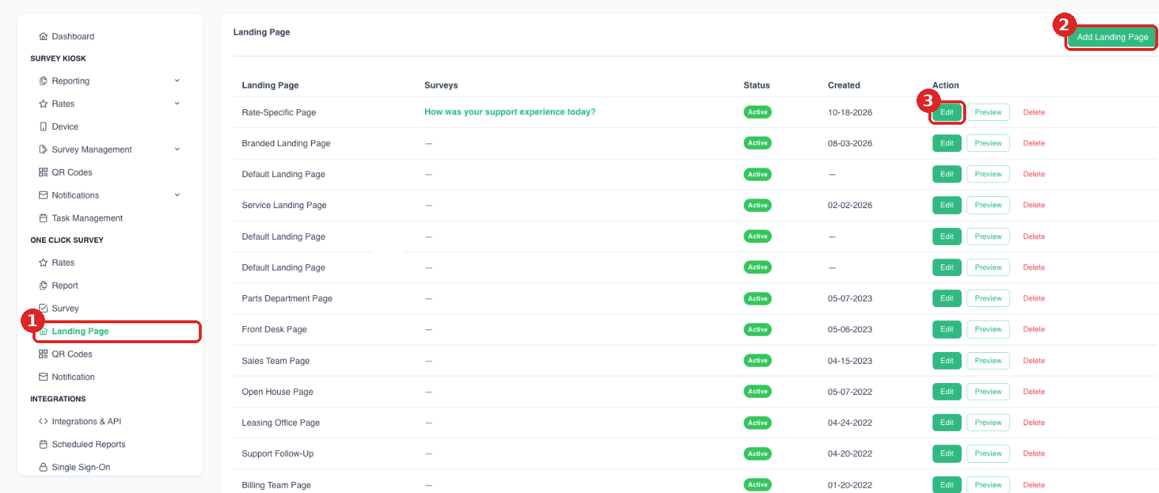Delete the Sales Team Page

pos(1033,361)
